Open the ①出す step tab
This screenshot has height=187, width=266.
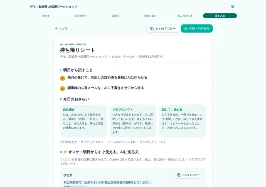point(46,16)
